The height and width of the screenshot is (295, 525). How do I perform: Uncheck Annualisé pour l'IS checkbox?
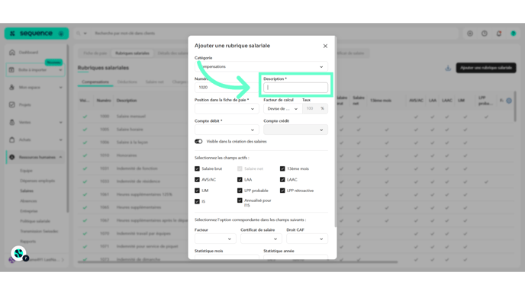tap(240, 200)
